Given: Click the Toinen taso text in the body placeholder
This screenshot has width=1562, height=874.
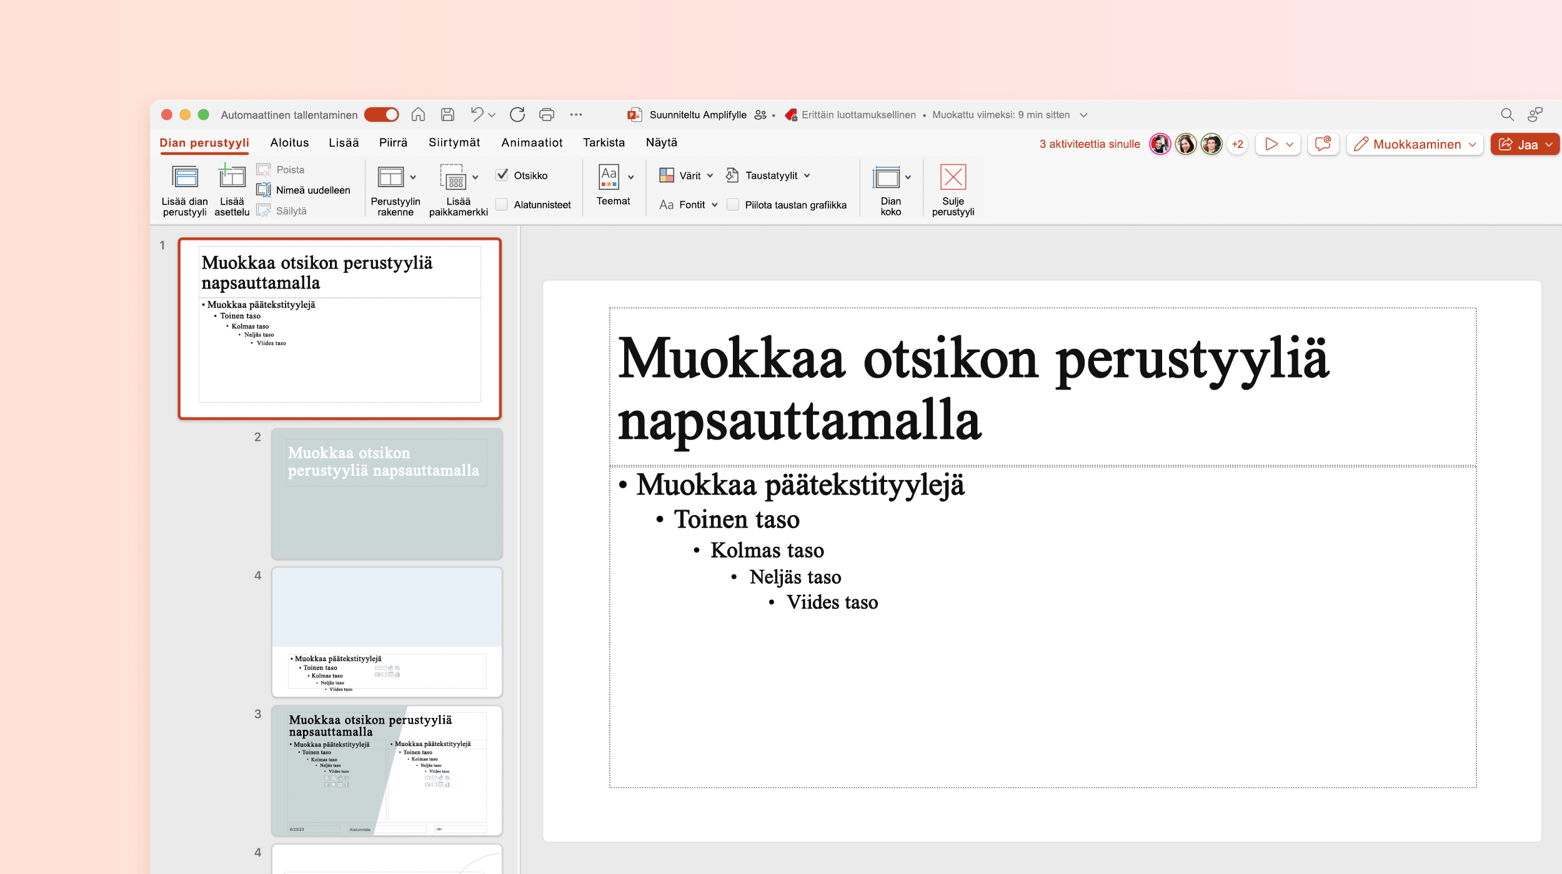Looking at the screenshot, I should pyautogui.click(x=737, y=519).
